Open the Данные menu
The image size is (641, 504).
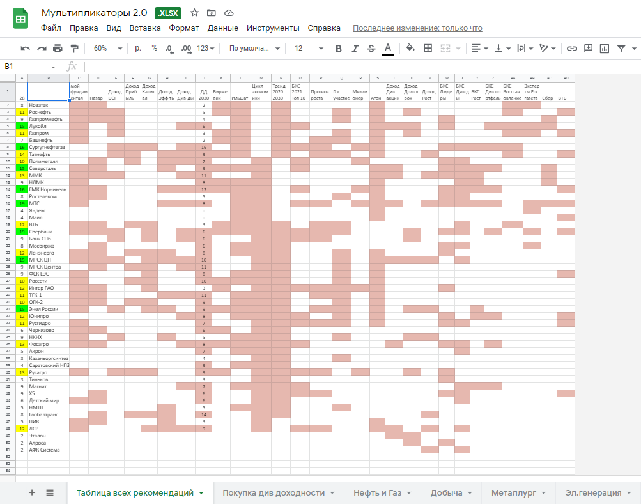[223, 28]
